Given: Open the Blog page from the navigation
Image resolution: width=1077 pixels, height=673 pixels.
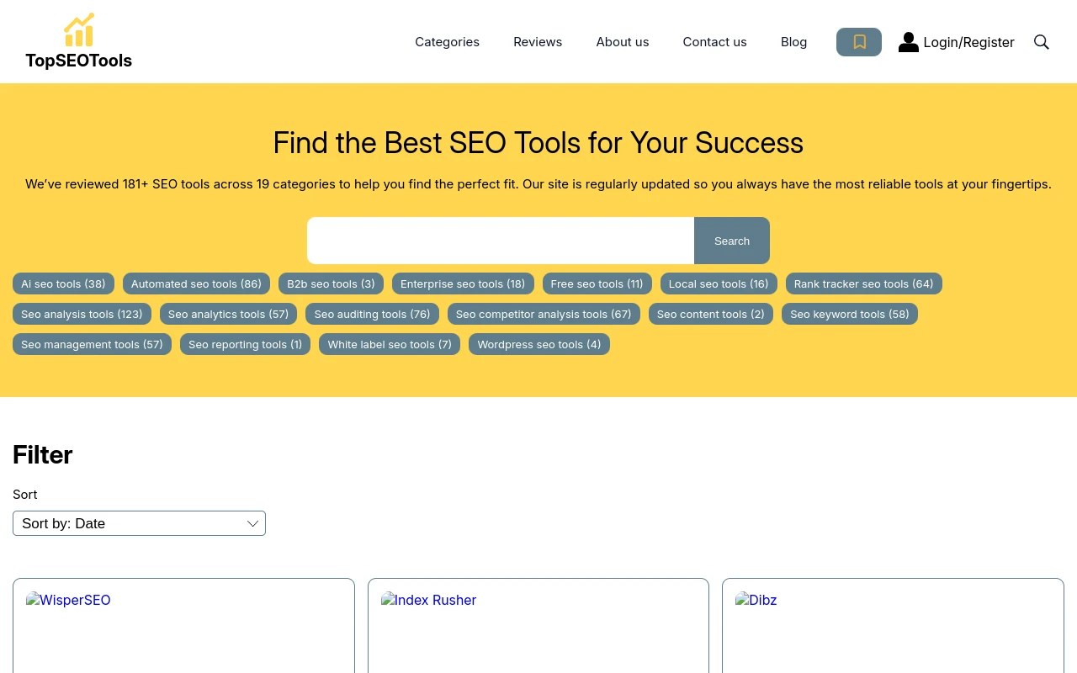Looking at the screenshot, I should pos(793,41).
